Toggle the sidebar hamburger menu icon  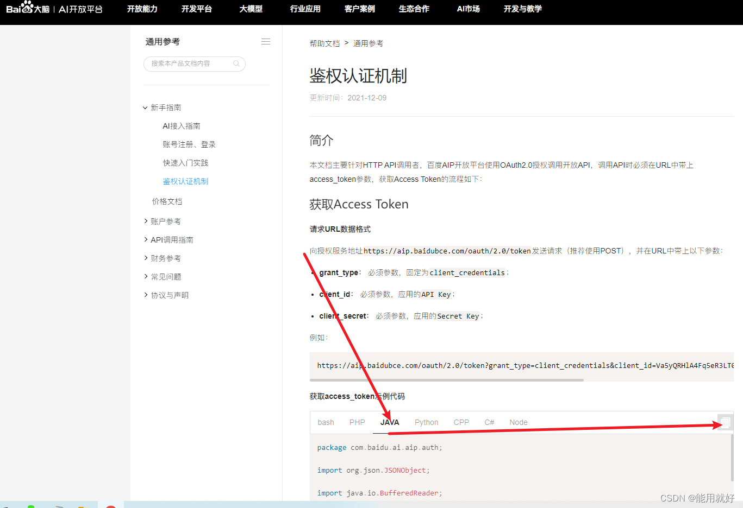[x=266, y=42]
